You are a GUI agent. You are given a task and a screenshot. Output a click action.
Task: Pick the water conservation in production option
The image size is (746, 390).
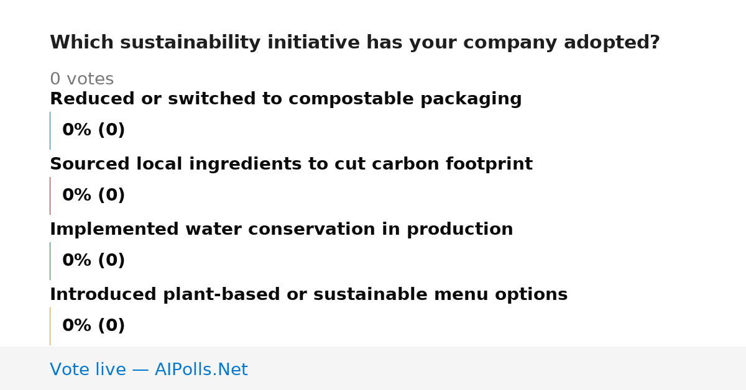tap(282, 230)
